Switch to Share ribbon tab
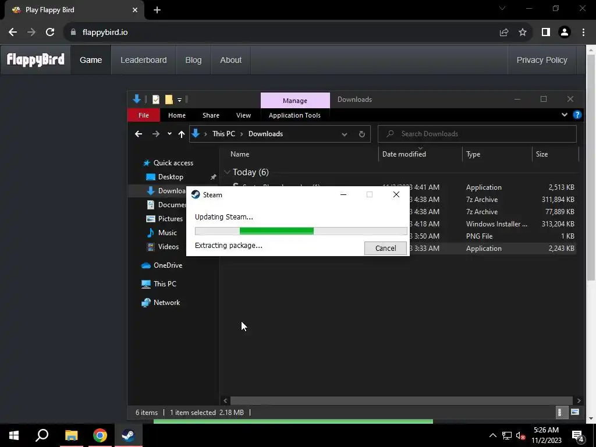The width and height of the screenshot is (596, 447). [211, 115]
